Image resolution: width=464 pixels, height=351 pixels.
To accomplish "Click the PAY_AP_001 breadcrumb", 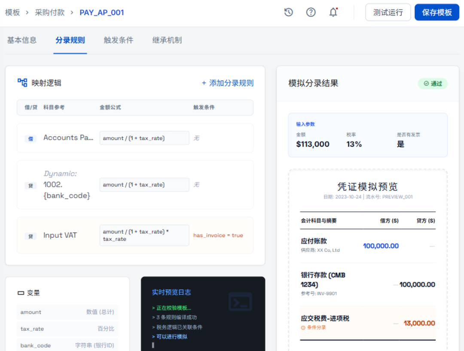I will coord(101,12).
